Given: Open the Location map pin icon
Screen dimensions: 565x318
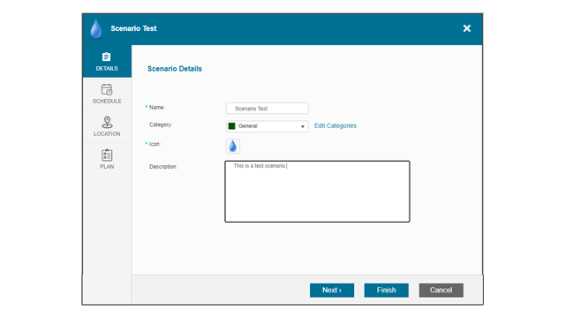Looking at the screenshot, I should click(x=107, y=122).
